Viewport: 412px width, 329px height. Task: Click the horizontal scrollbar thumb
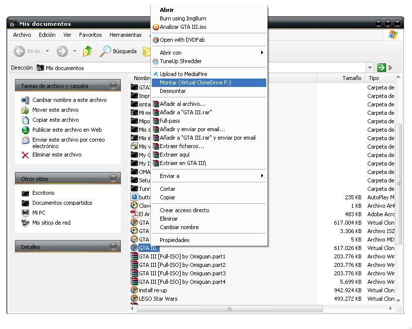[230, 309]
